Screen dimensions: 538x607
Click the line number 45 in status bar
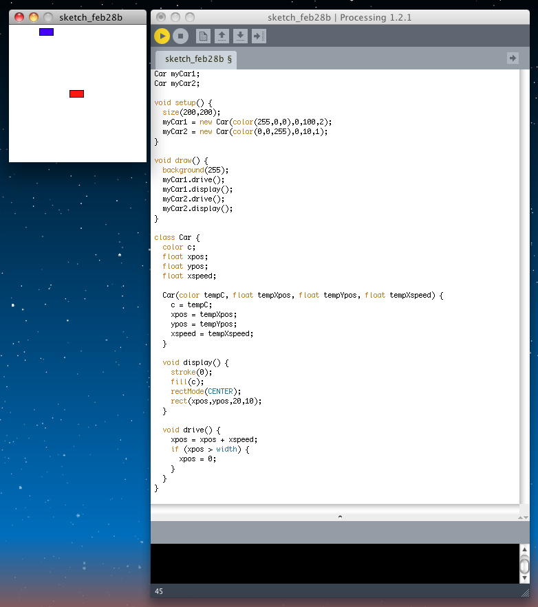[159, 591]
